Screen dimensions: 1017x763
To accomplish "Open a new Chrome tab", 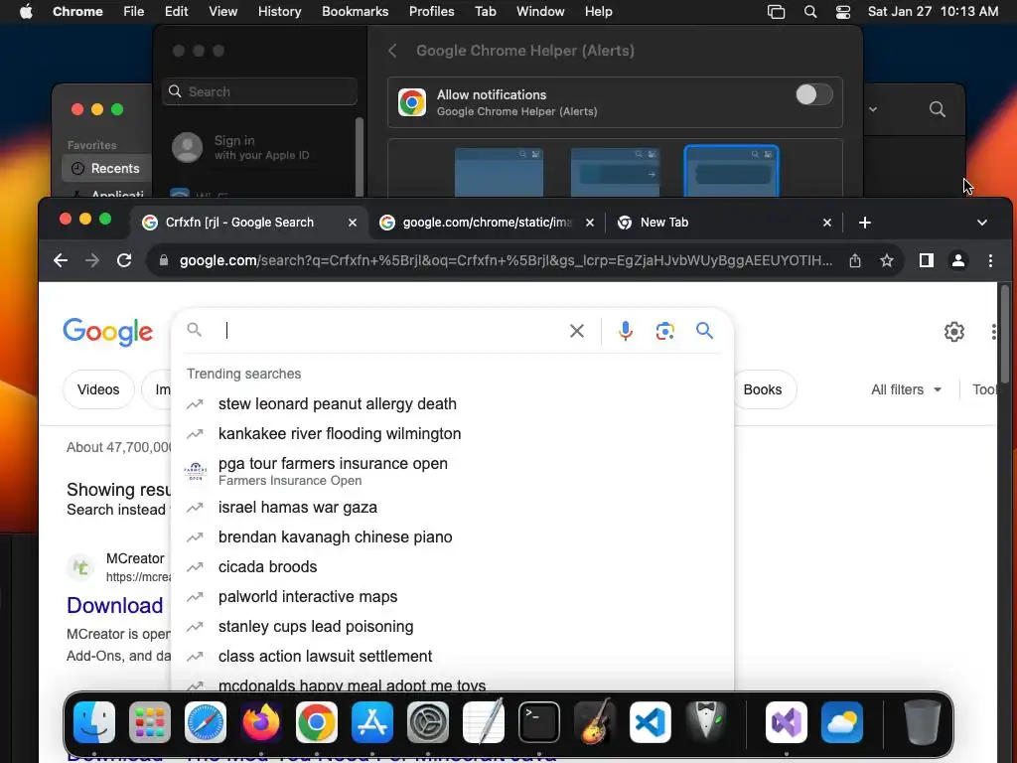I will click(x=865, y=223).
